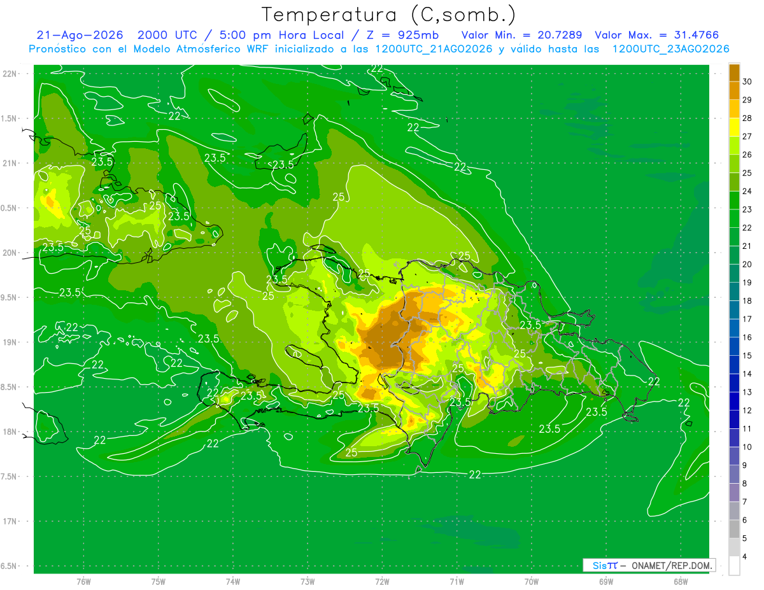Click the '73W' longitude axis label
Image resolution: width=764 pixels, height=590 pixels.
point(308,582)
